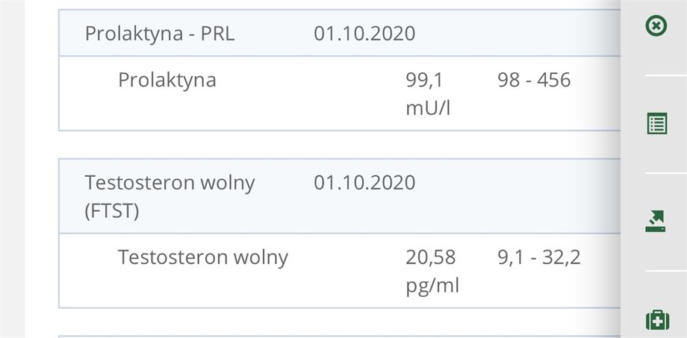Screen dimensions: 687x338
Task: Close the results view with circled X icon
Action: pos(656,26)
